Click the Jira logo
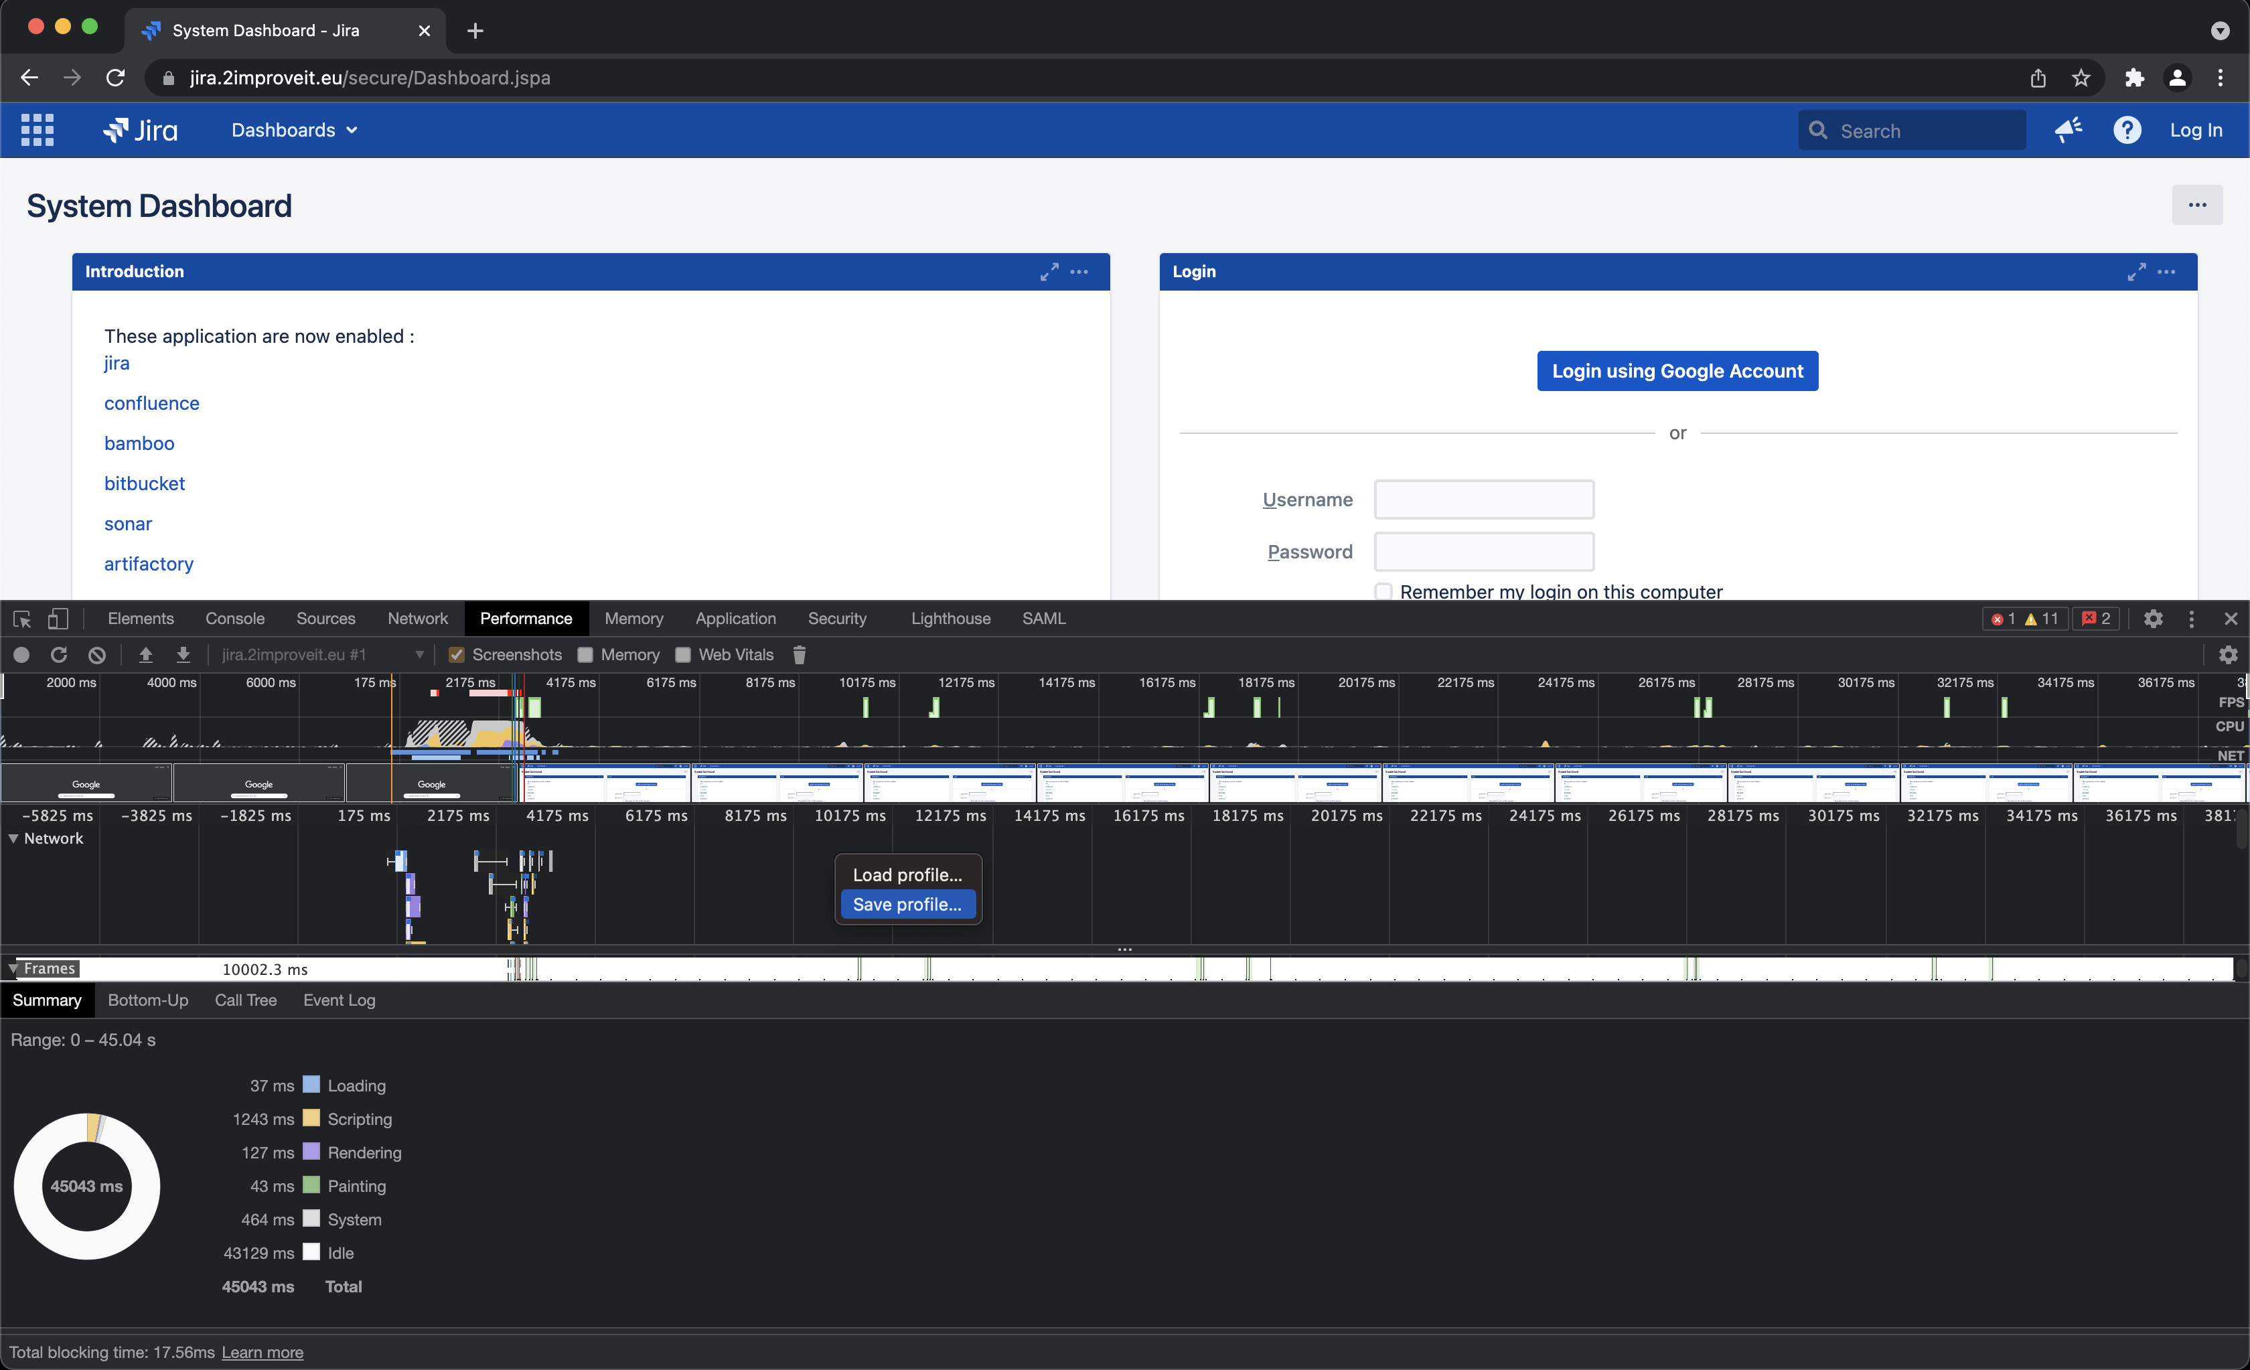The width and height of the screenshot is (2250, 1370). point(141,131)
